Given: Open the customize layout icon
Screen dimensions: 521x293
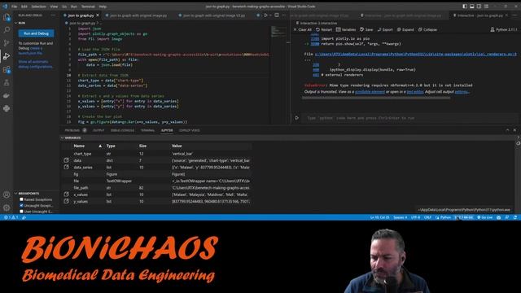Looking at the screenshot, I should 487,7.
